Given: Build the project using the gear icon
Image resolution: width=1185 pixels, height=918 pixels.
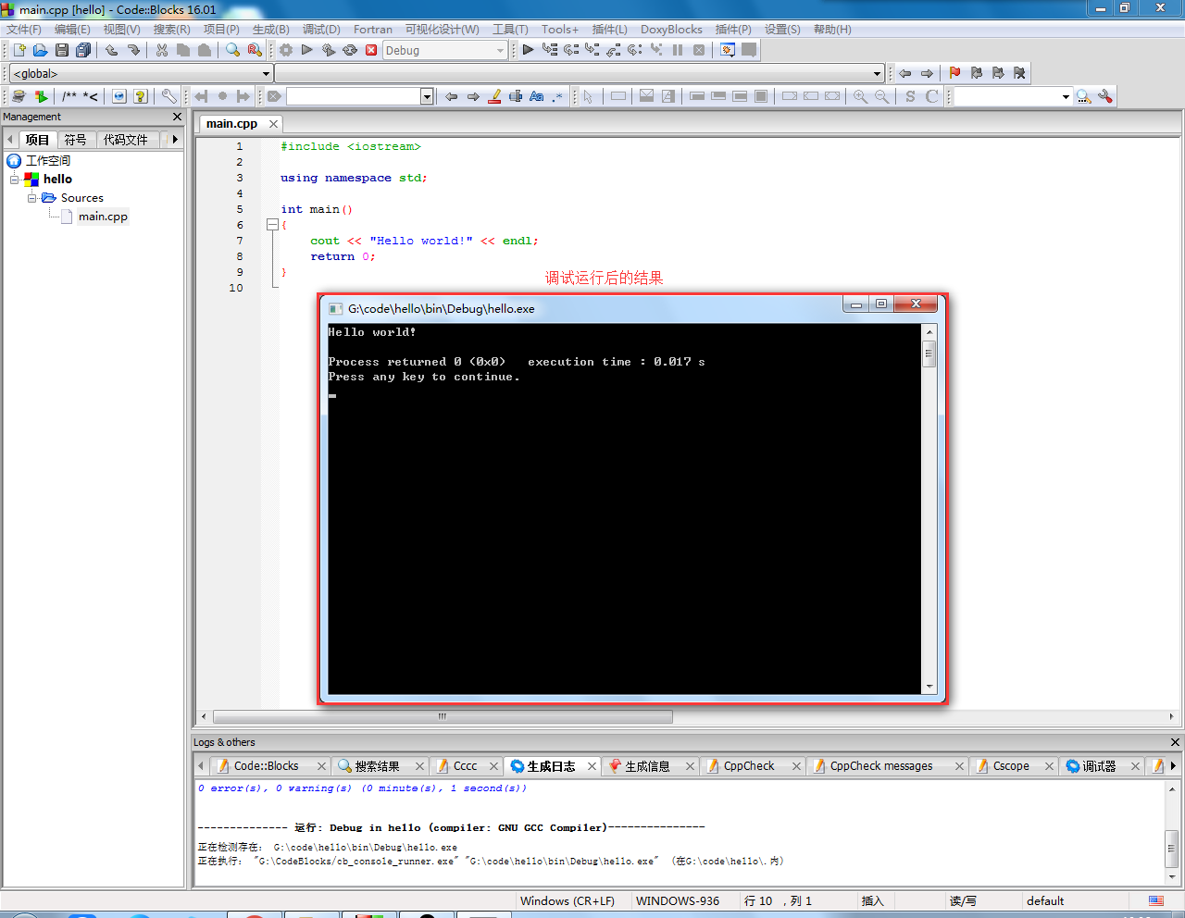Looking at the screenshot, I should [285, 50].
